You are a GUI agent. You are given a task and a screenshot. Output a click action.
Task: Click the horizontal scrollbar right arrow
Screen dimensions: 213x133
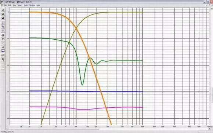(x=209, y=129)
